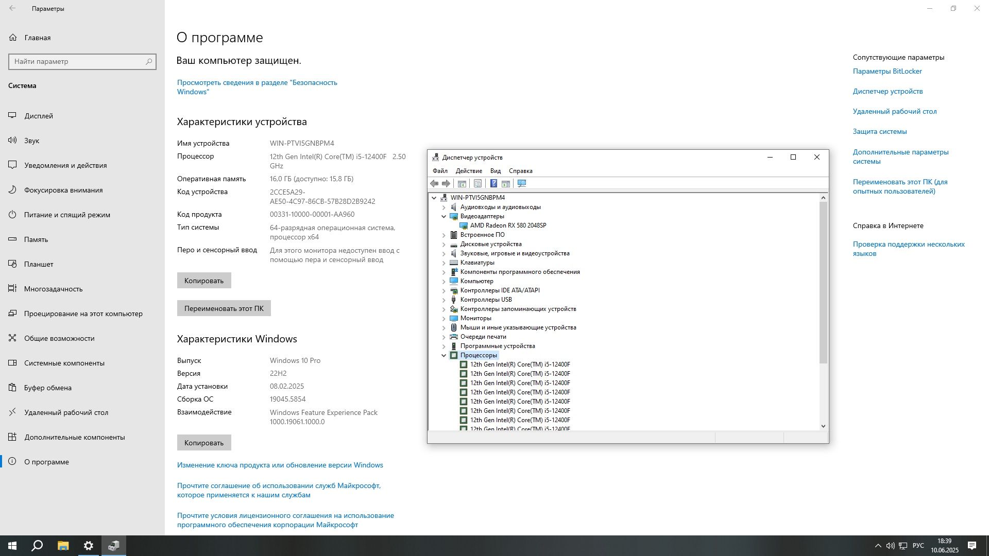Open Properties icon in Device Manager toolbar

tap(478, 184)
